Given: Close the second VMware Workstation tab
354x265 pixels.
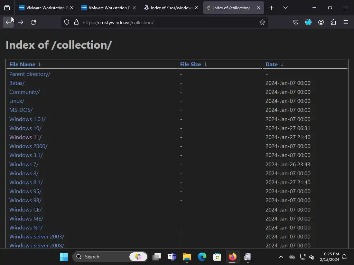Looking at the screenshot, I should pos(134,8).
